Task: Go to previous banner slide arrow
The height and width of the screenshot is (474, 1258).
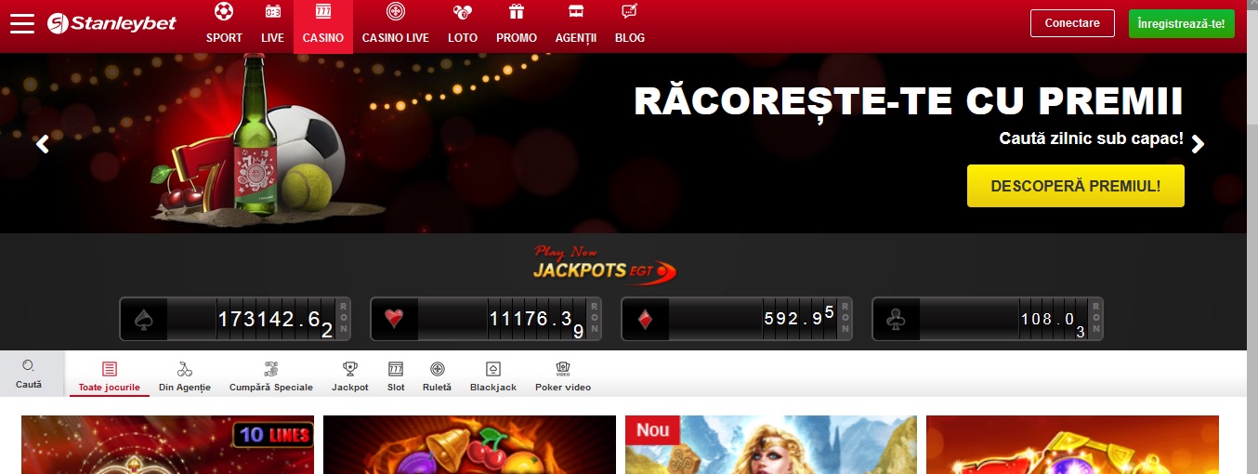Action: point(42,143)
